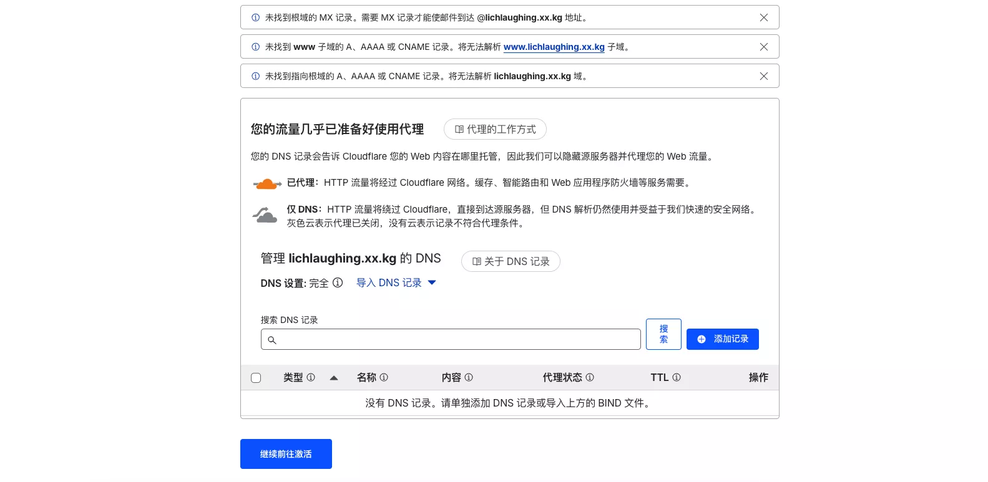Click info icon beside 代理状态 column header

pos(590,377)
